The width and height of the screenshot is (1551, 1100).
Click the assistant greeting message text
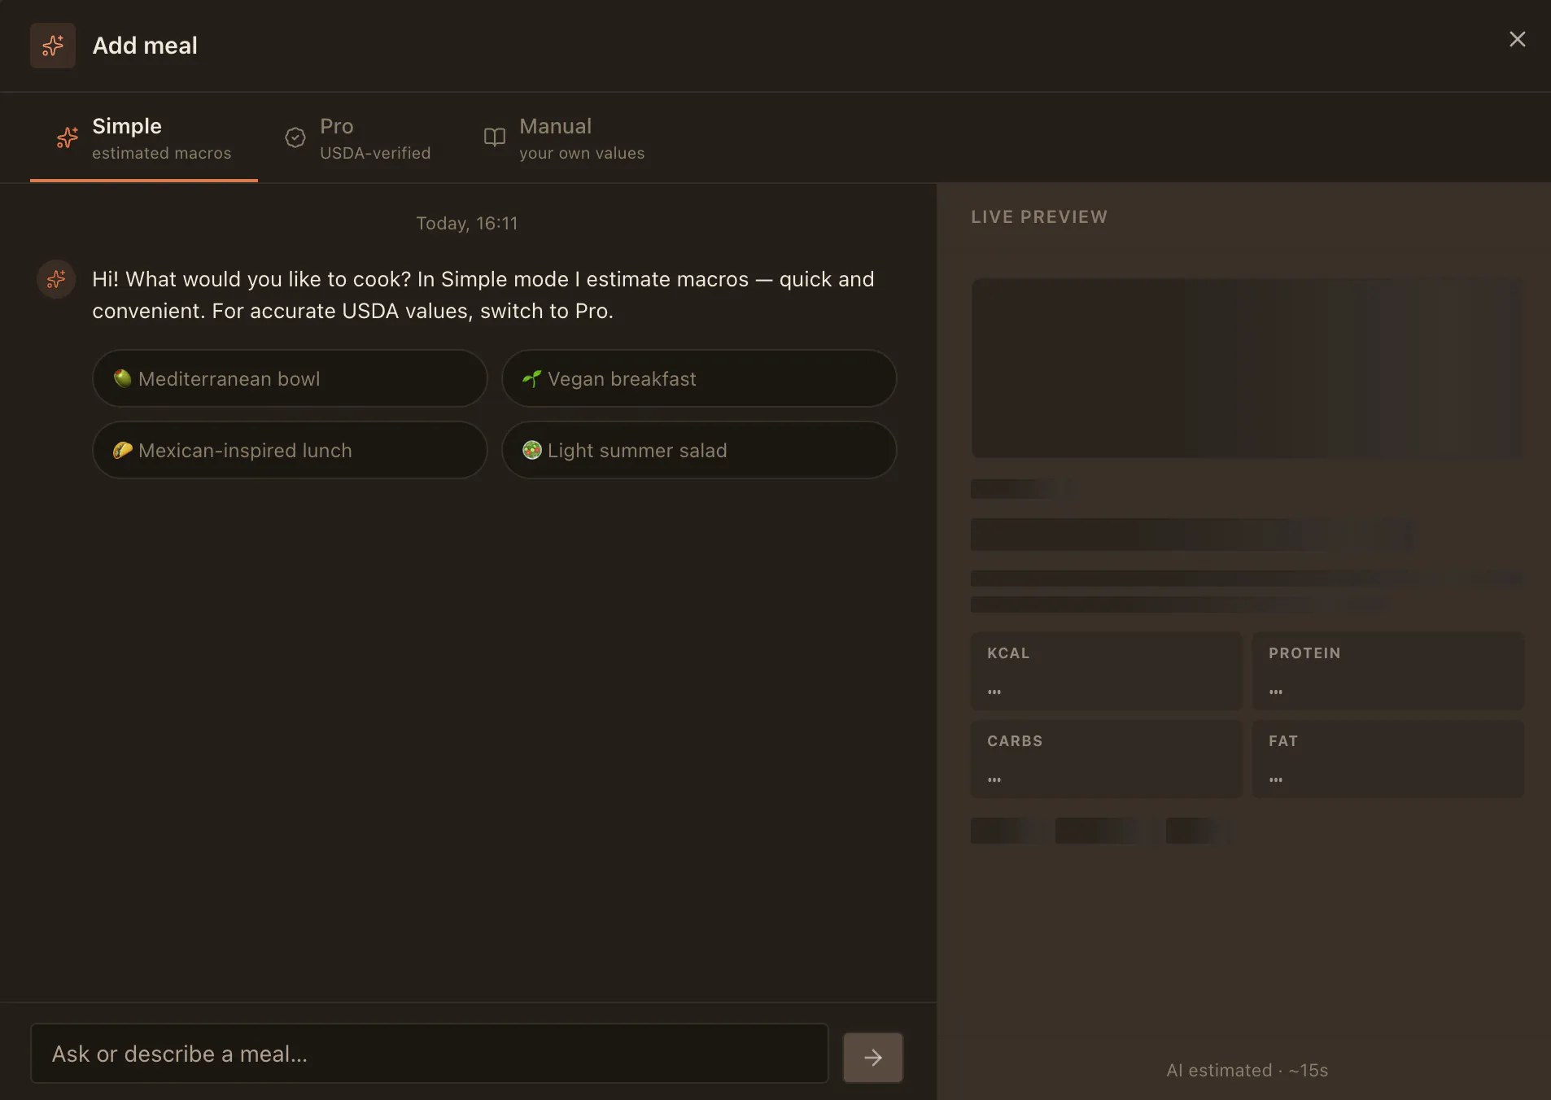[483, 295]
